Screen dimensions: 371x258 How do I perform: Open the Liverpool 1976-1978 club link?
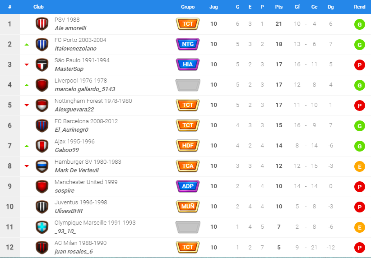(81, 81)
